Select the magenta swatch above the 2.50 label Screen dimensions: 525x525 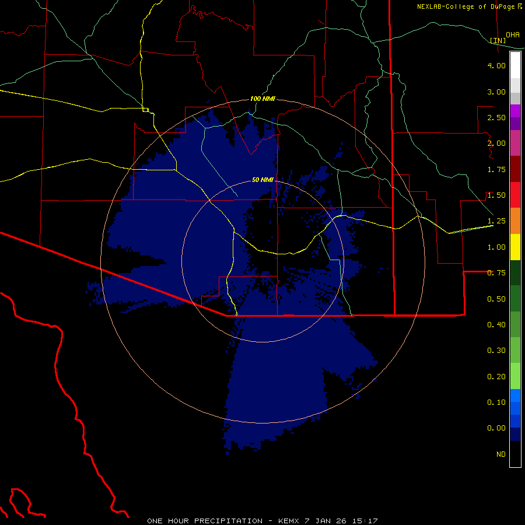[x=515, y=111]
